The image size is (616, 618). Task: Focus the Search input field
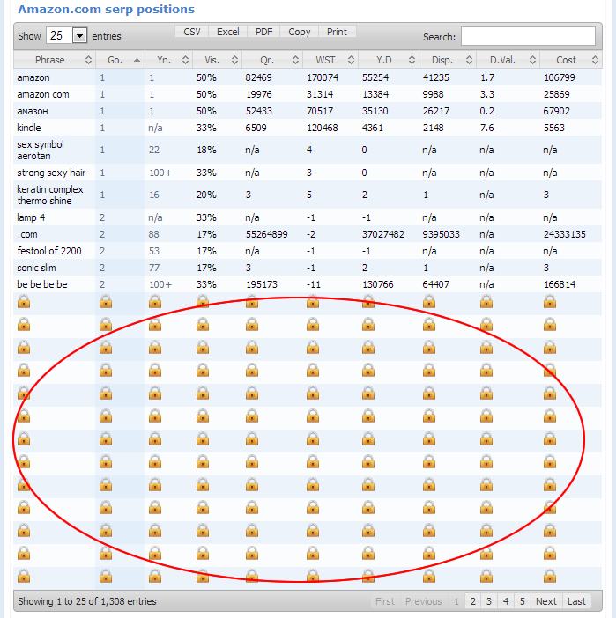[x=528, y=36]
